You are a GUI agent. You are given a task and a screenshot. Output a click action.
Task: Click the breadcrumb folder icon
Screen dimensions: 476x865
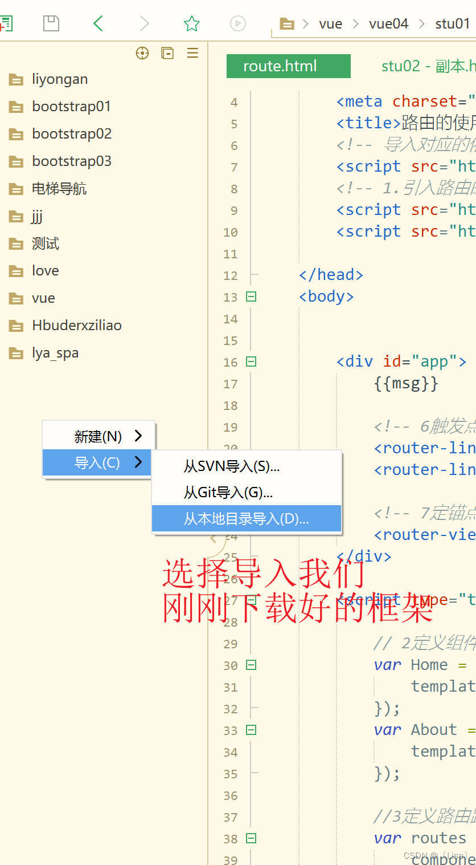tap(287, 24)
